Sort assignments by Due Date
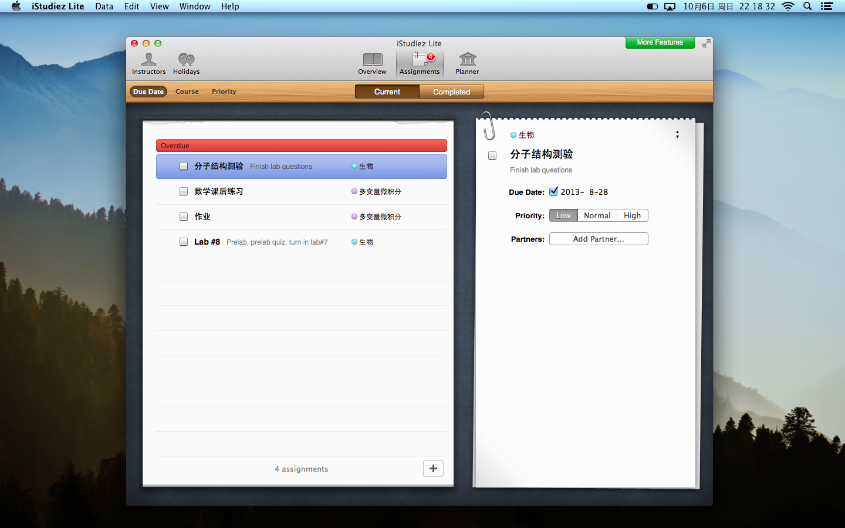This screenshot has width=845, height=528. pos(148,92)
